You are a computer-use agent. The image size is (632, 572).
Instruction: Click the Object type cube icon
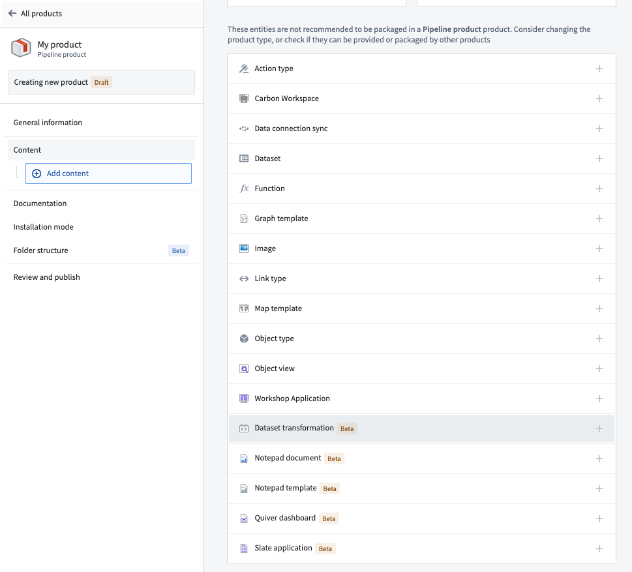click(244, 339)
